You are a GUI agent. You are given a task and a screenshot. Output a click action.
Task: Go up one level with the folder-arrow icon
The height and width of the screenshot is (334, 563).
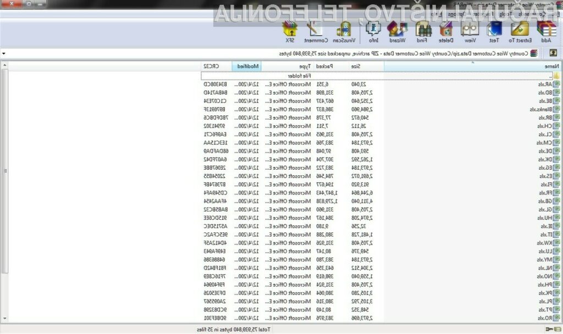click(553, 53)
